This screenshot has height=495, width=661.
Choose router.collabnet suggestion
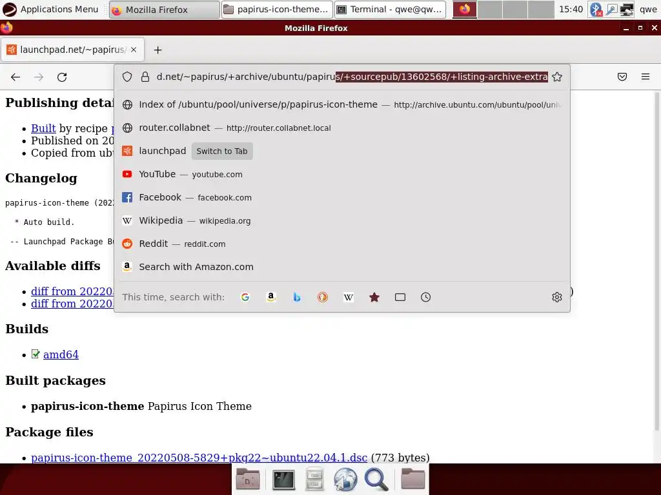(x=342, y=128)
